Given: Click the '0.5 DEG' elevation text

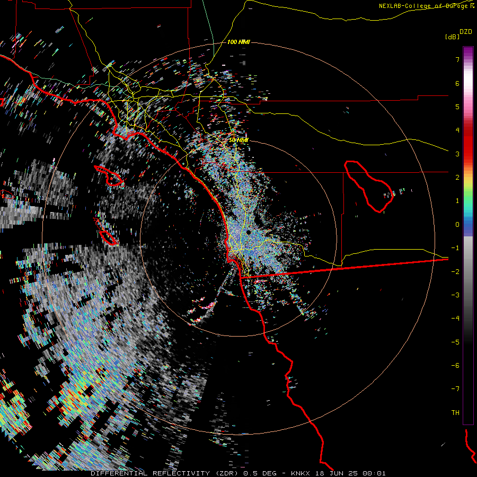Looking at the screenshot, I should 260,473.
